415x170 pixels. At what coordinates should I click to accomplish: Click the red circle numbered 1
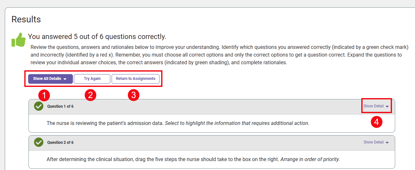(44, 95)
